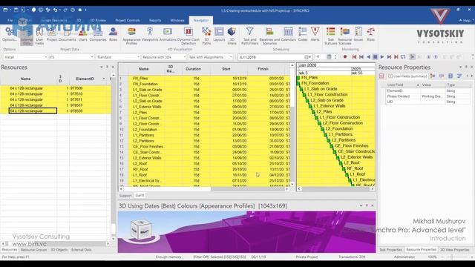Open the Roles ribbon icon
Screen dimensions: 475x267
click(113, 34)
